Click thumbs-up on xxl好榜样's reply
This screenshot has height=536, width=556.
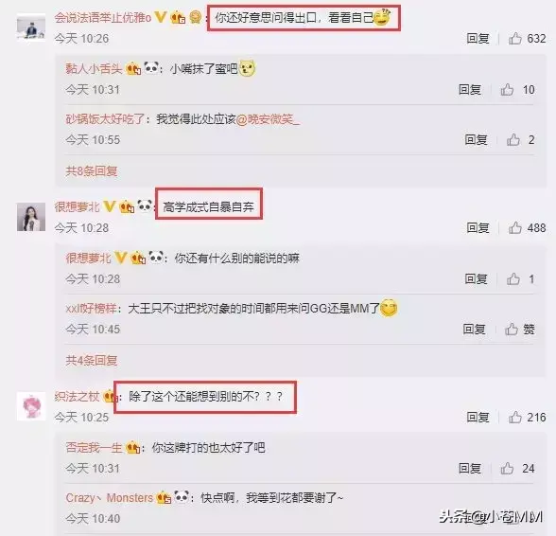tap(512, 330)
